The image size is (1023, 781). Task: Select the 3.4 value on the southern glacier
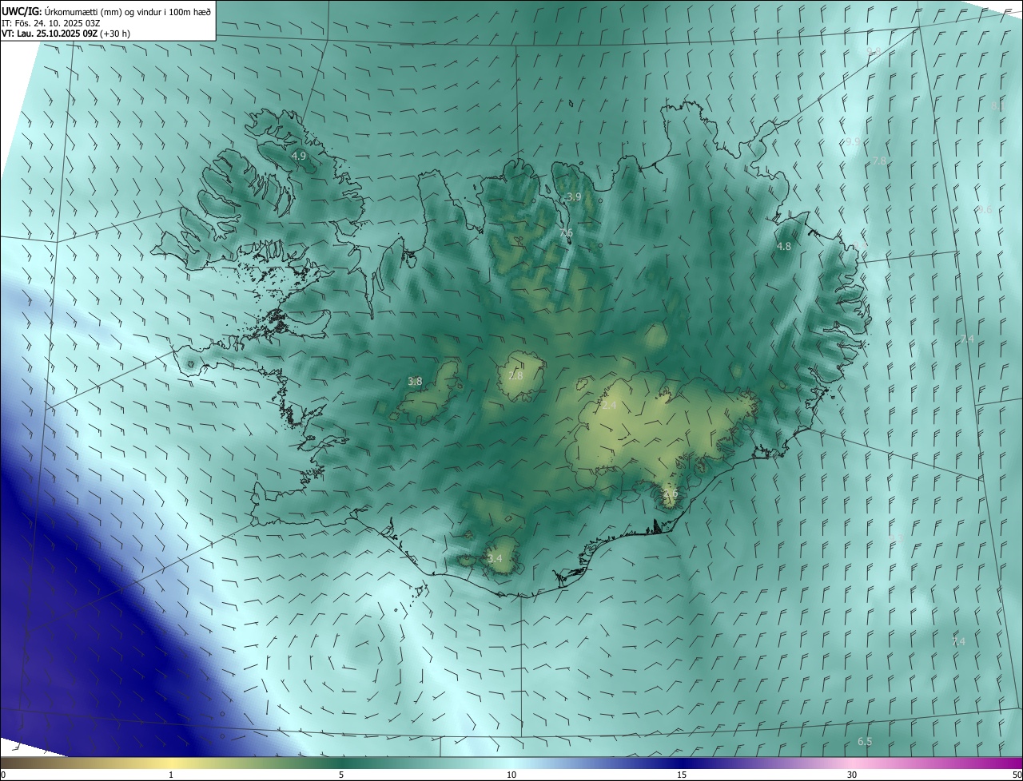(495, 558)
